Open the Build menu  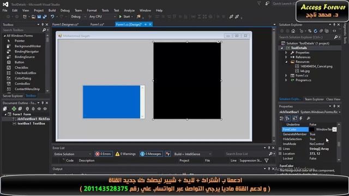click(52, 10)
